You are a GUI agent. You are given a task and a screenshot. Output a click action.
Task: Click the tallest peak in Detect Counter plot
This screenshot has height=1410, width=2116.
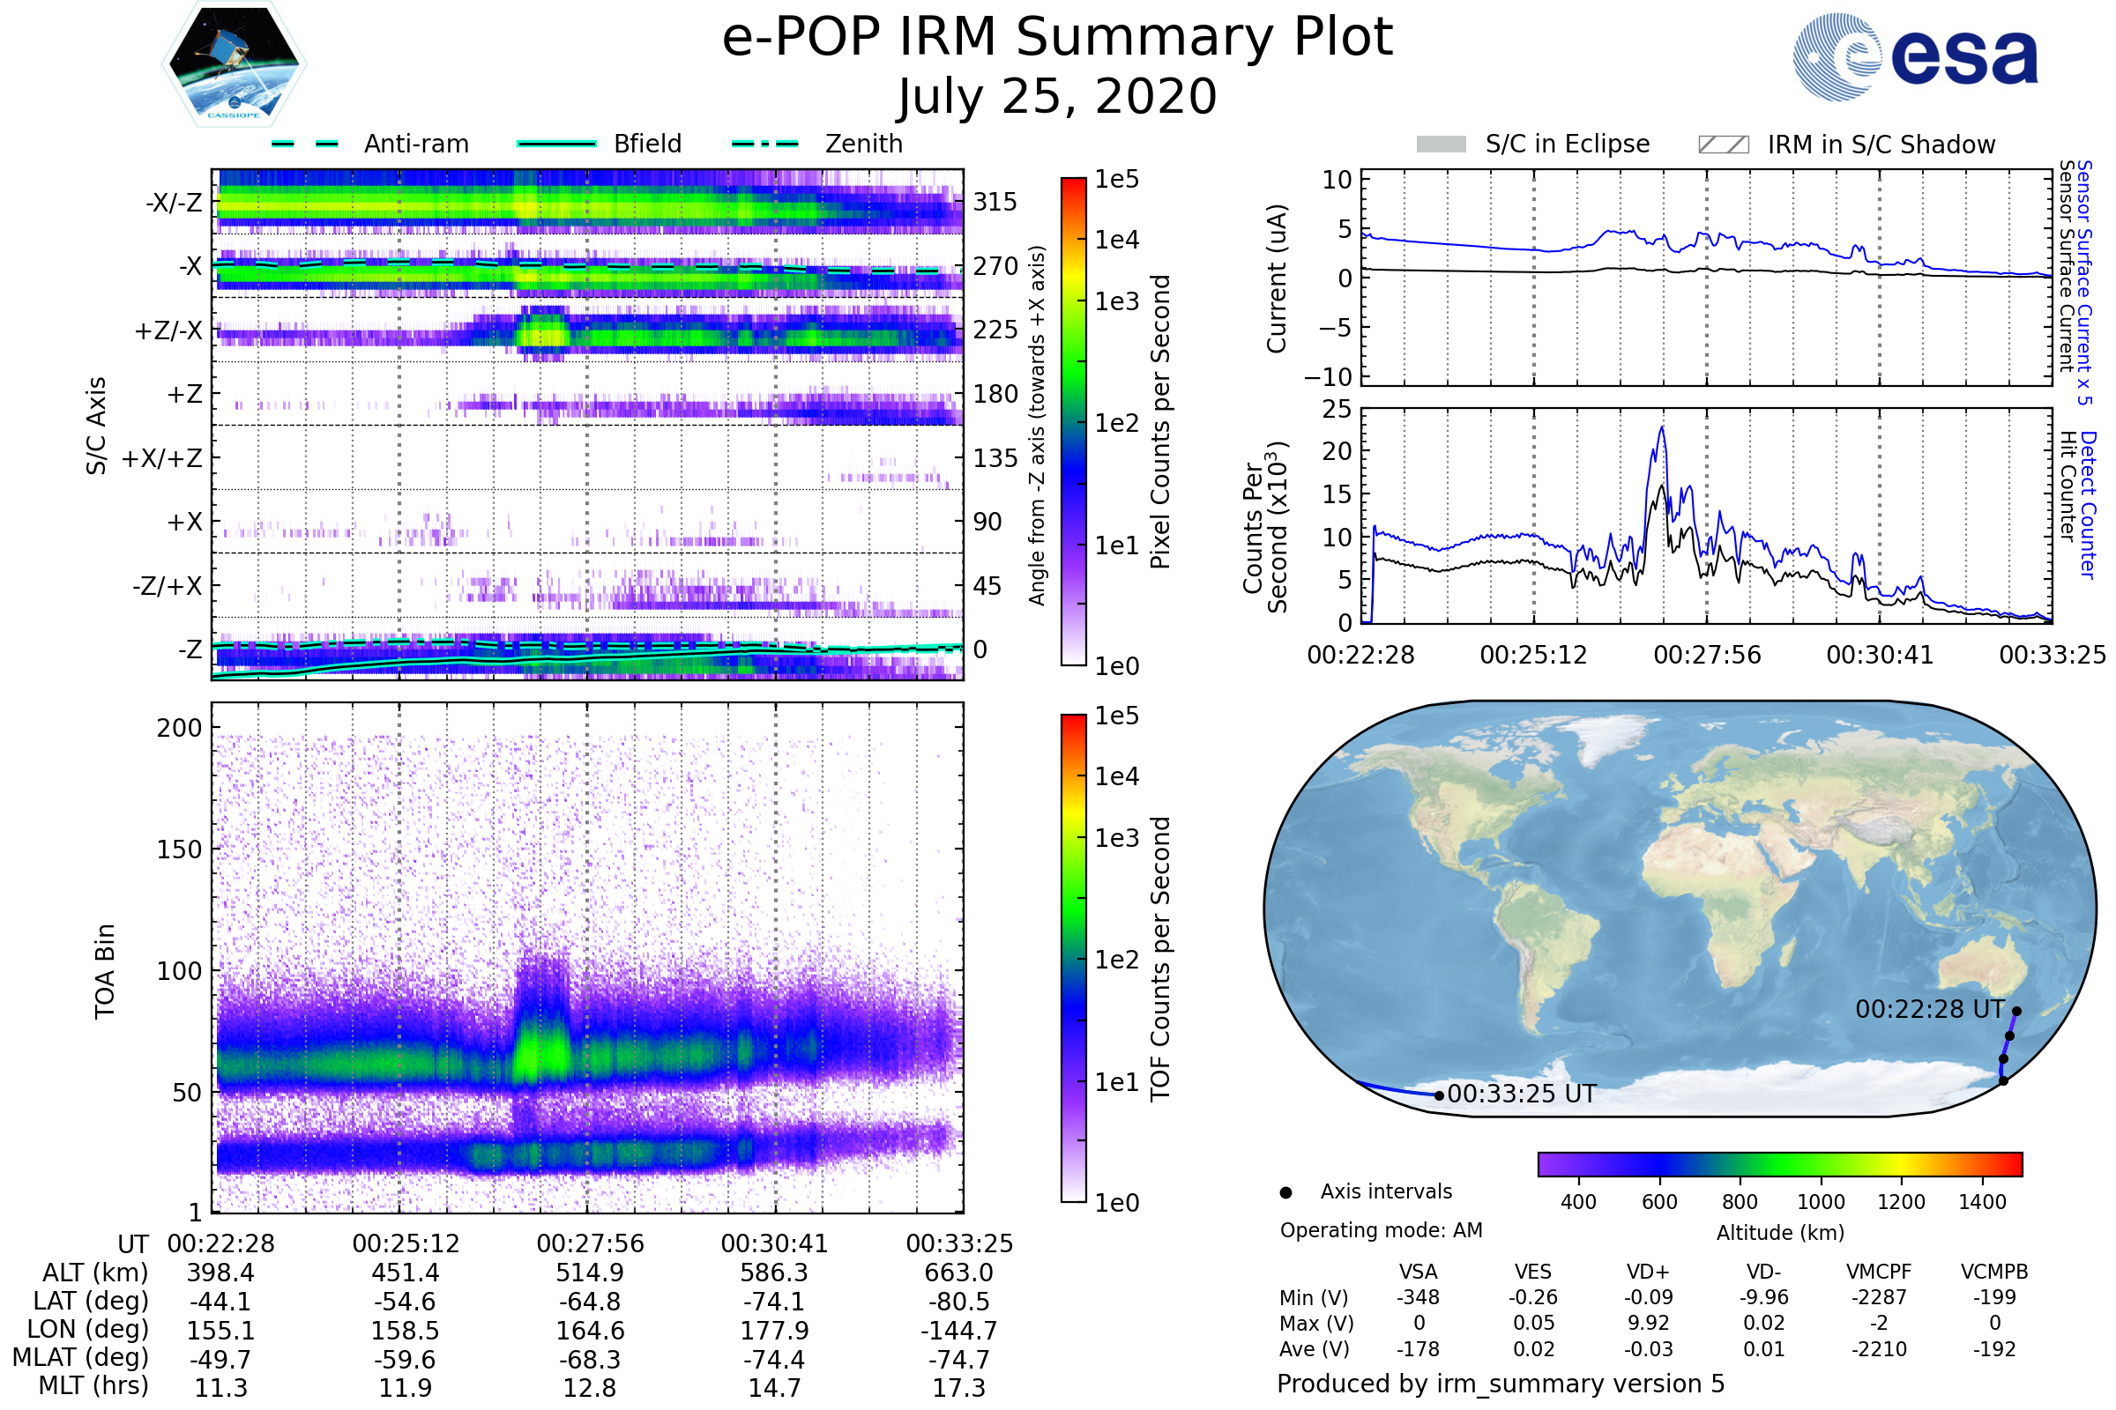click(x=1662, y=429)
